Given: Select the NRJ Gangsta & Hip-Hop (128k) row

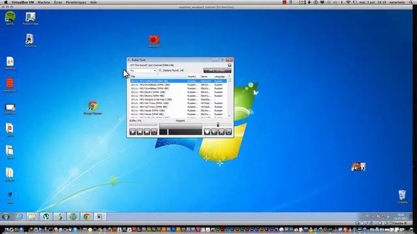Looking at the screenshot, I should click(179, 99).
